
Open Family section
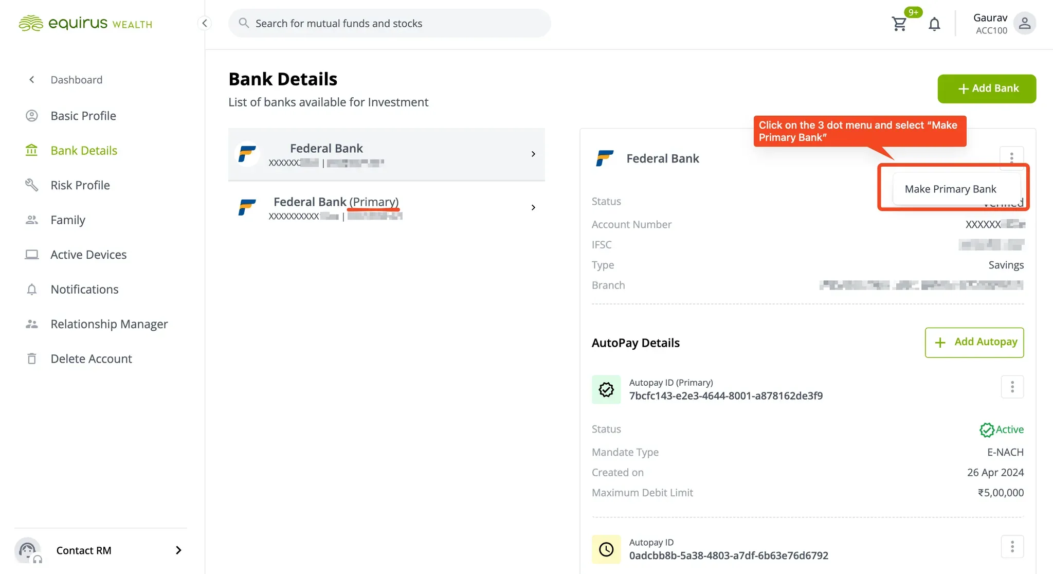(x=68, y=220)
